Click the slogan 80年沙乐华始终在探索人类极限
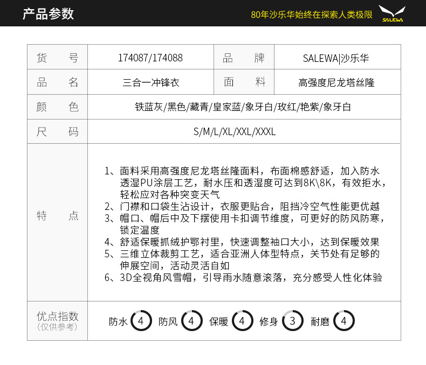Screen dimensions: 426x365 [x=312, y=15]
